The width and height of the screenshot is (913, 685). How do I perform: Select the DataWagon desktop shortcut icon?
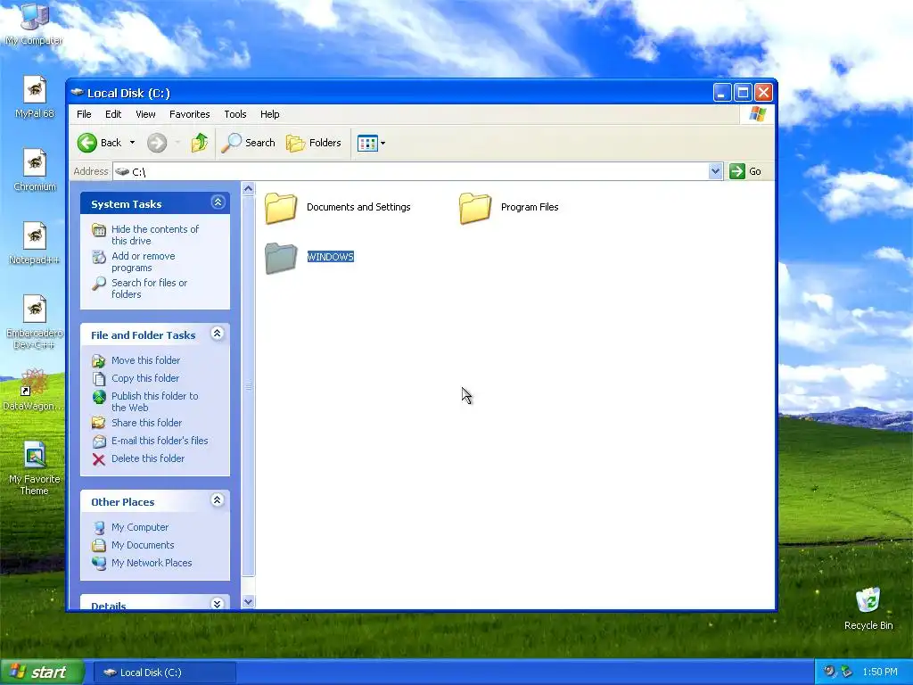coord(34,383)
